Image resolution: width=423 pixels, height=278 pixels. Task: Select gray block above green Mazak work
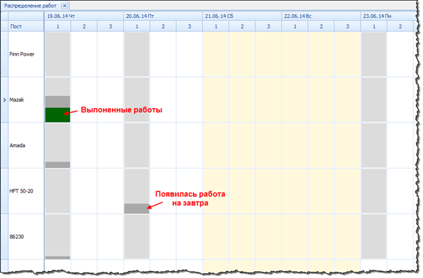click(x=58, y=101)
